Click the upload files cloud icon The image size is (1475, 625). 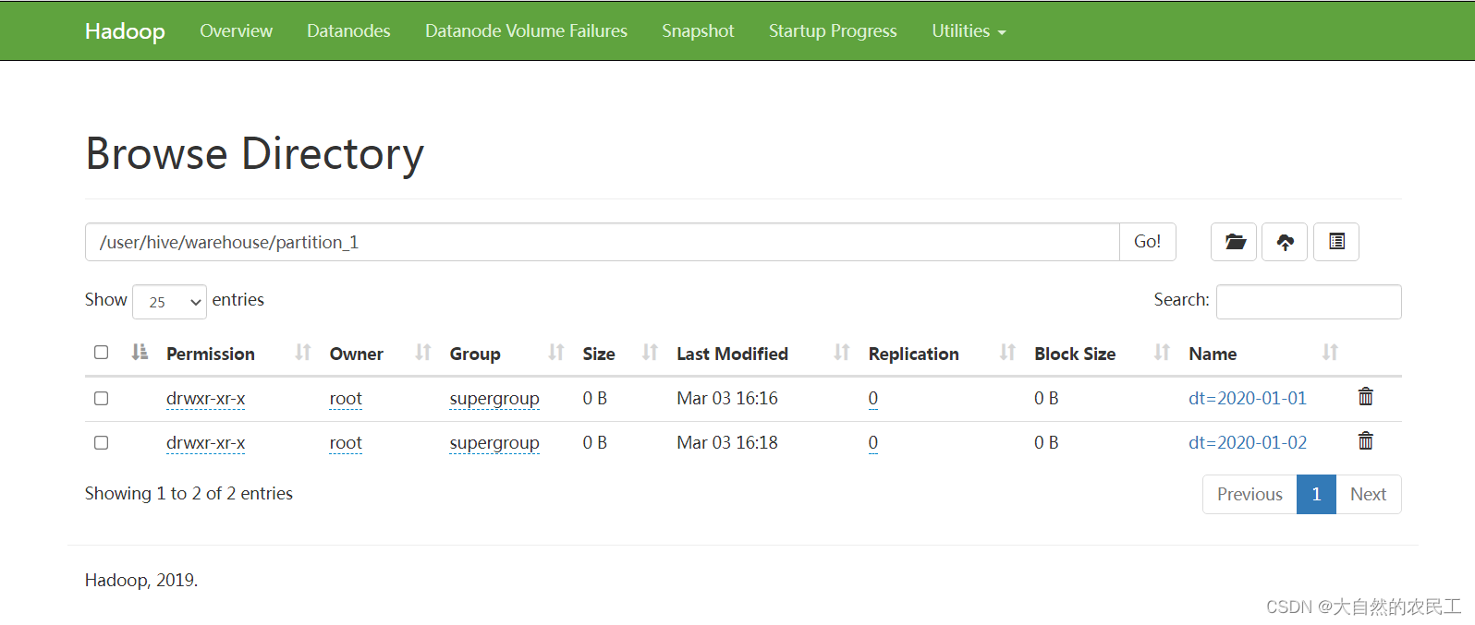1285,242
